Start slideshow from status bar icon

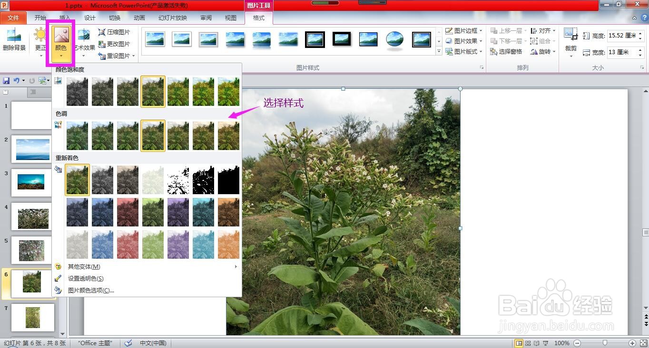tap(545, 343)
